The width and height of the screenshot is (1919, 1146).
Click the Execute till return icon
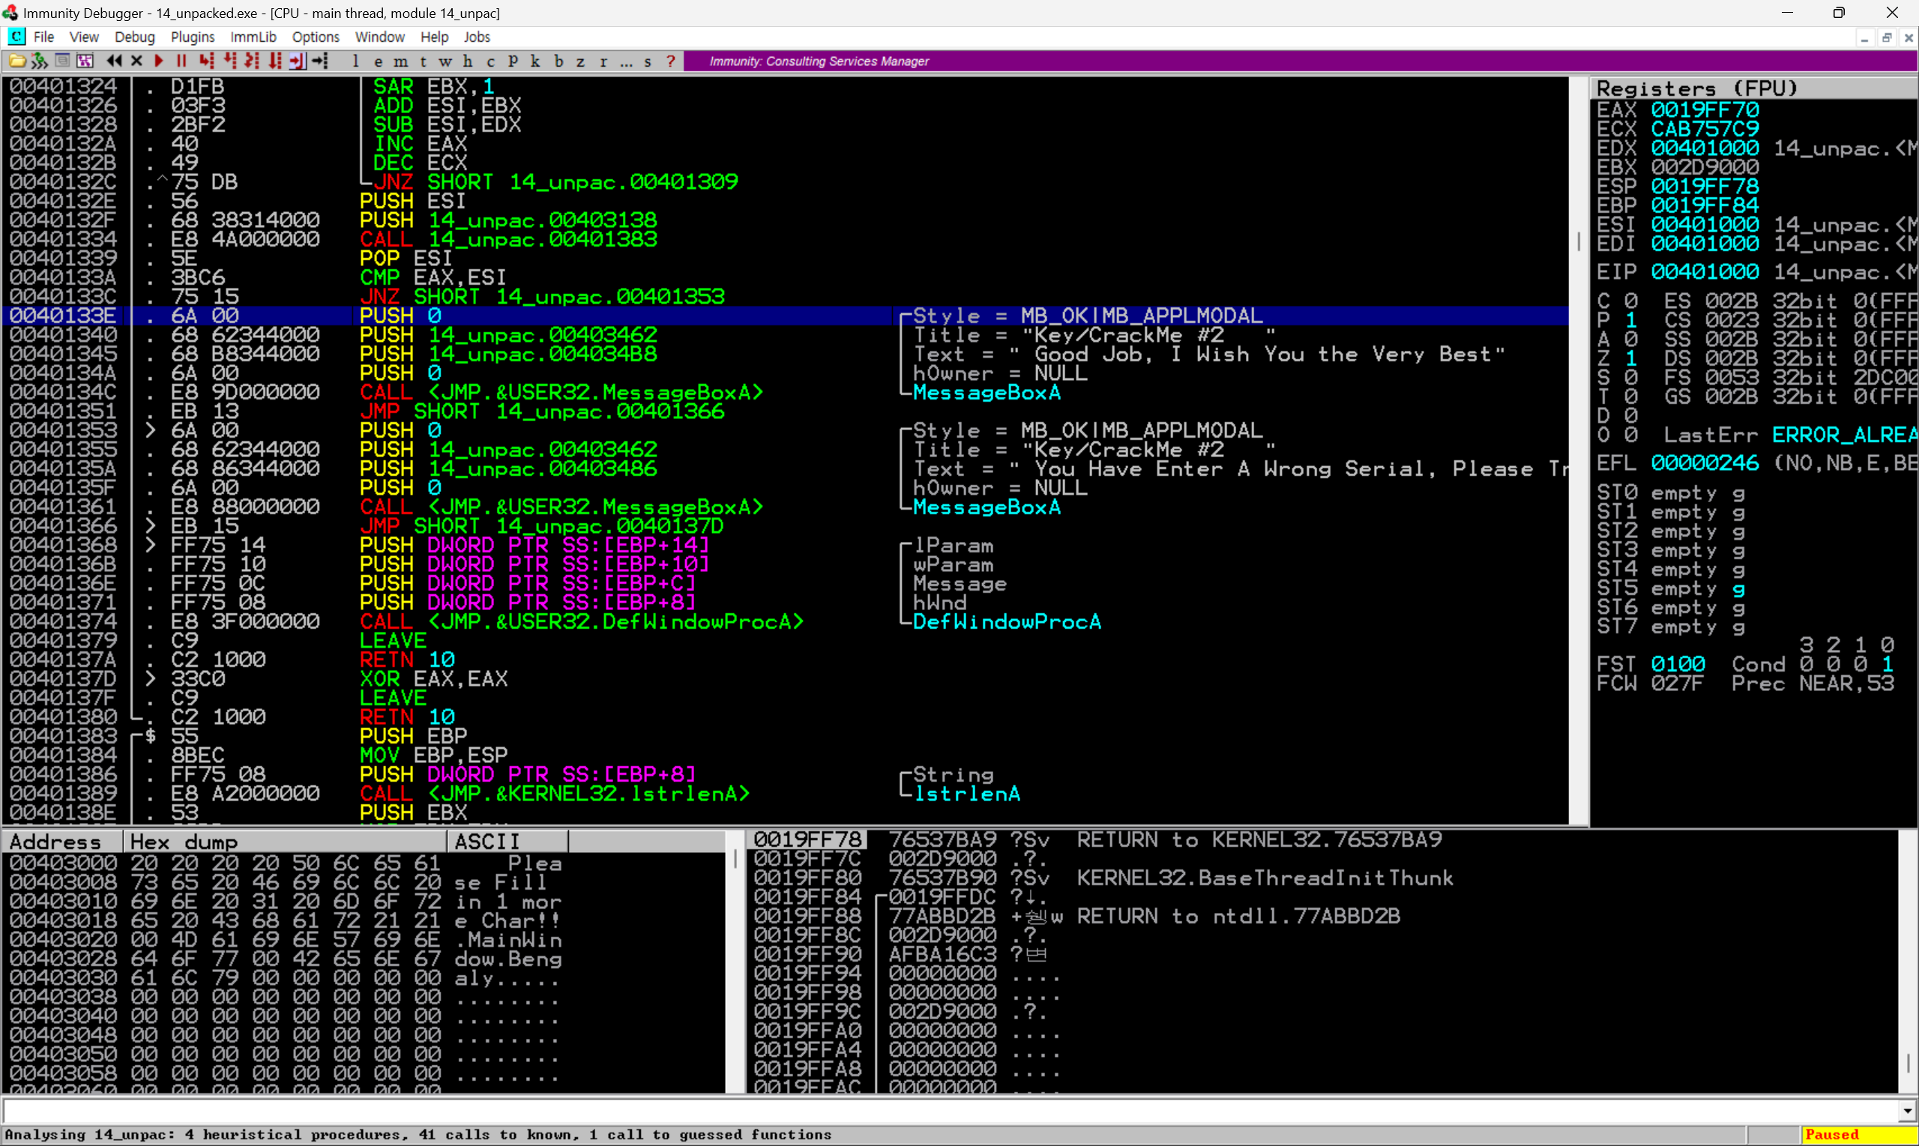298,61
